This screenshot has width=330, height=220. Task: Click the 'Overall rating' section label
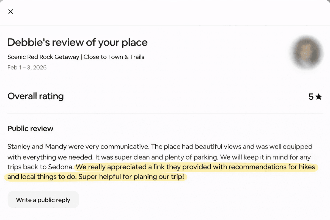click(35, 96)
